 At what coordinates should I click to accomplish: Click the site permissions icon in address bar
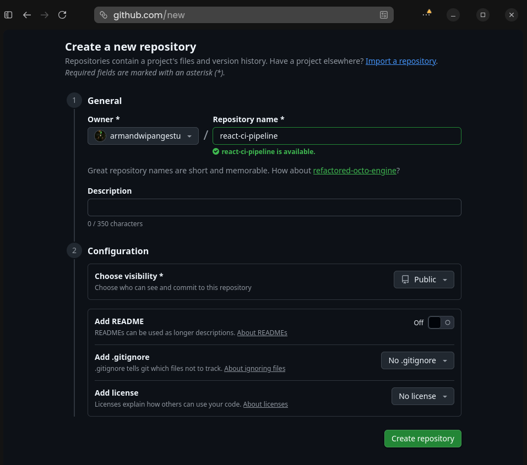[x=103, y=15]
